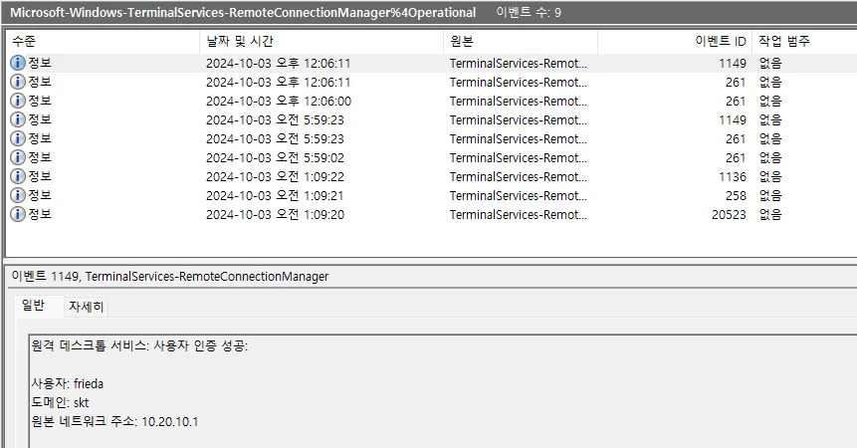Click info icon of 12:06:11 event 261 row
Viewport: 857px width, 448px height.
coord(18,82)
